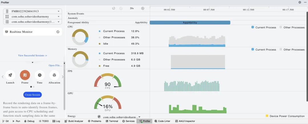Select the Anomaly row label
This screenshot has width=308, height=124.
click(73, 18)
